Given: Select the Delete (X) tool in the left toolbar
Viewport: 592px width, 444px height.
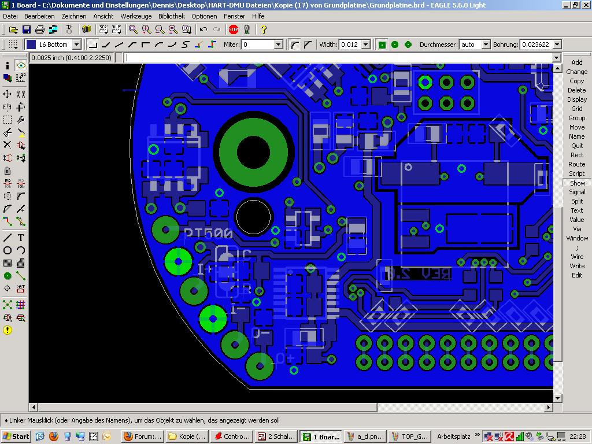Looking at the screenshot, I should point(8,145).
